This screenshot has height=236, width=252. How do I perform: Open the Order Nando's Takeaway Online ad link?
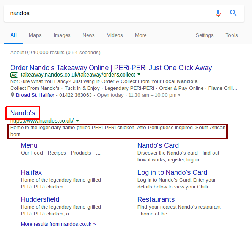[111, 68]
